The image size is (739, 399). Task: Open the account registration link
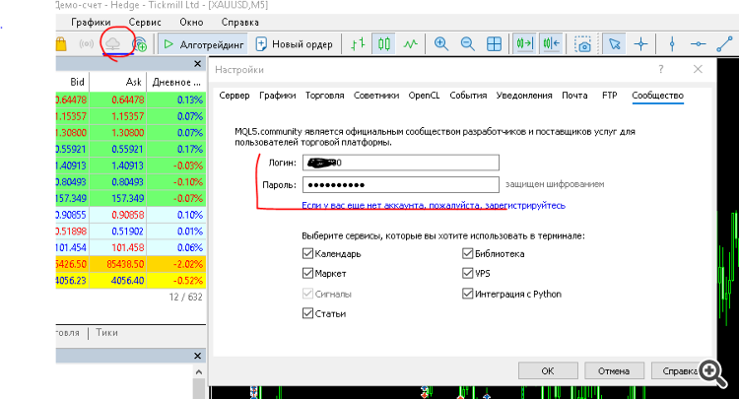[x=434, y=205]
